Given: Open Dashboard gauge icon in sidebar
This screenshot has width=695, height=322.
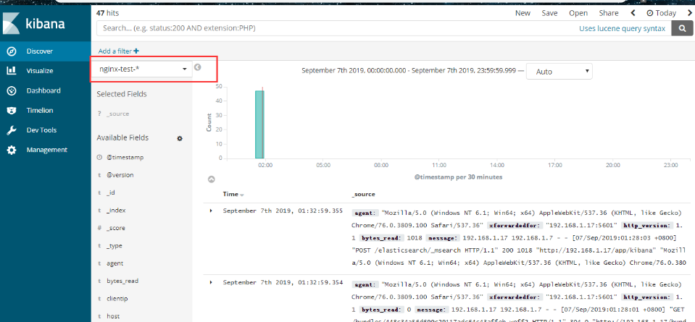Looking at the screenshot, I should click(x=12, y=90).
